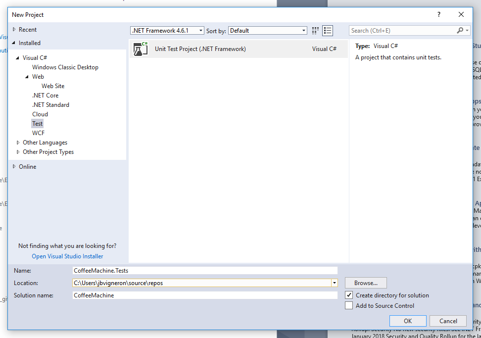The image size is (481, 338).
Task: Enable Add to Source Control checkbox
Action: click(349, 305)
